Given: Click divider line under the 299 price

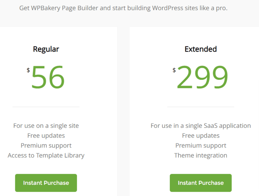Looking at the screenshot, I should (201, 107).
